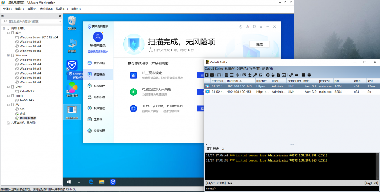The width and height of the screenshot is (380, 192).
Task: Open keystrokes via the key icon
Action: point(255,75)
